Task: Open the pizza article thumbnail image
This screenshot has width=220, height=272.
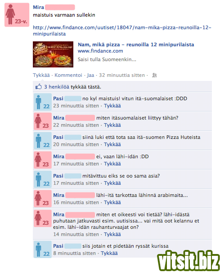Action: (53, 54)
